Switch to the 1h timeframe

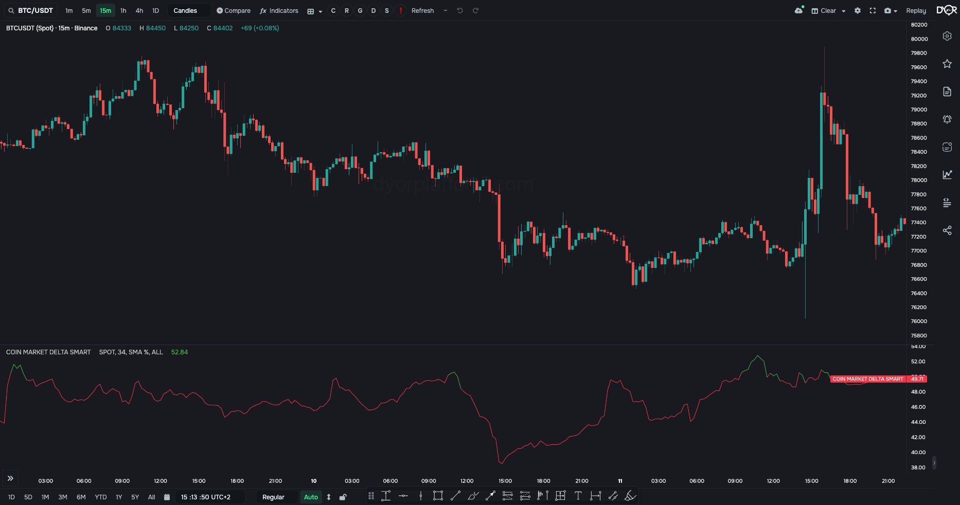[123, 10]
